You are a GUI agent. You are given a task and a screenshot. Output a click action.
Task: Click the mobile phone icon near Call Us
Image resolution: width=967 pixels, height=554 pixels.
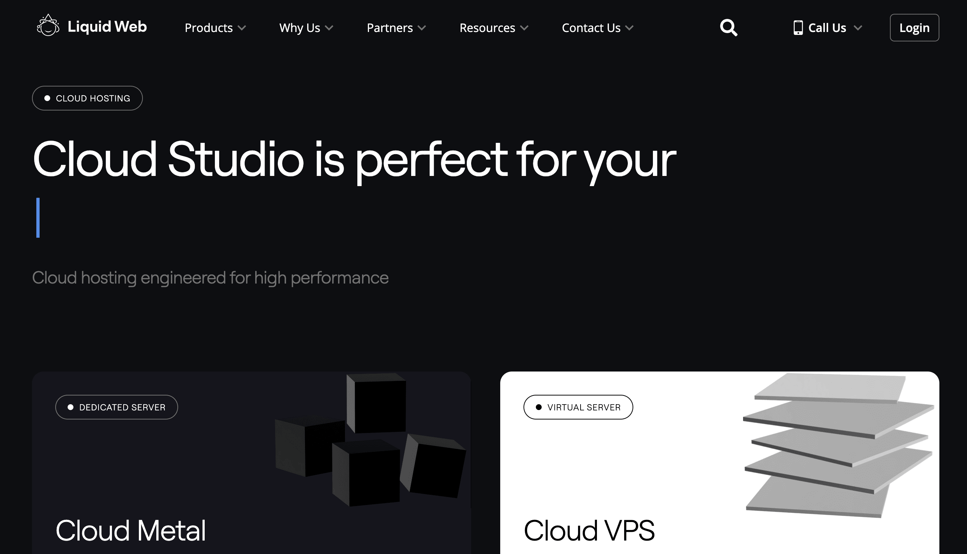click(x=798, y=27)
